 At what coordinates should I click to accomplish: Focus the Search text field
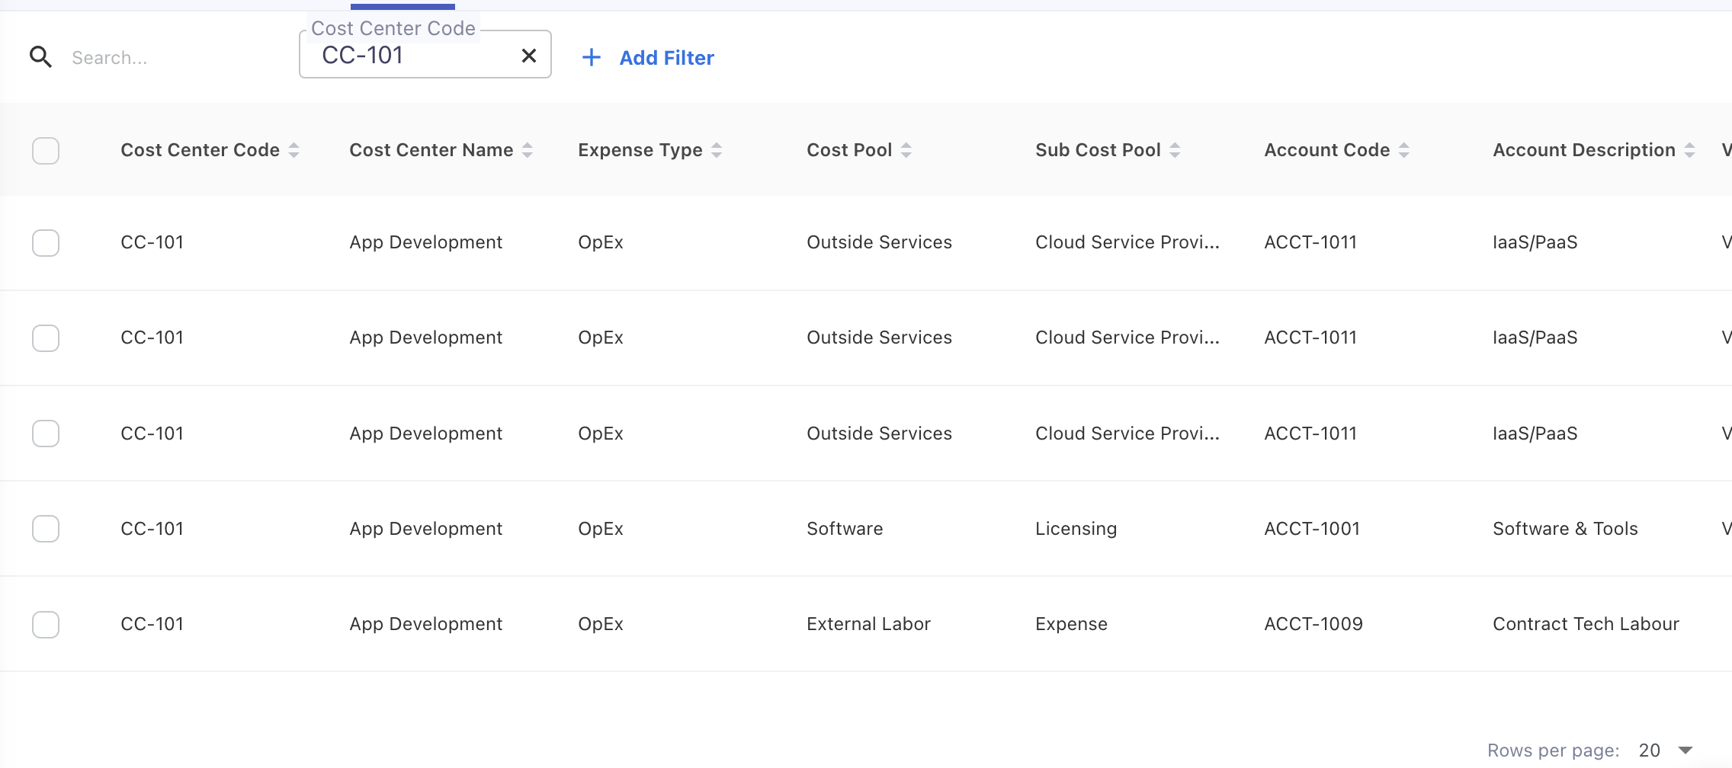pos(168,58)
